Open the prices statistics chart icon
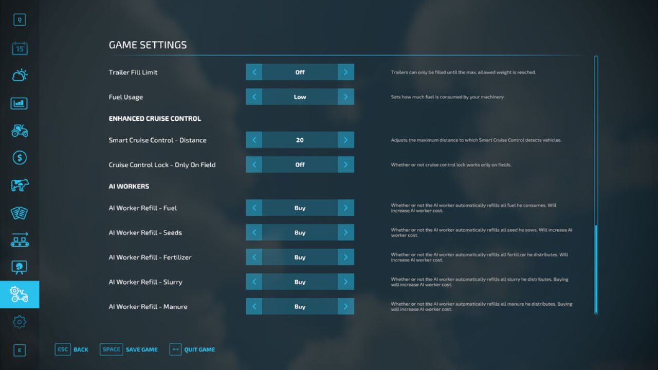Screen dimensions: 658x370 pos(20,103)
